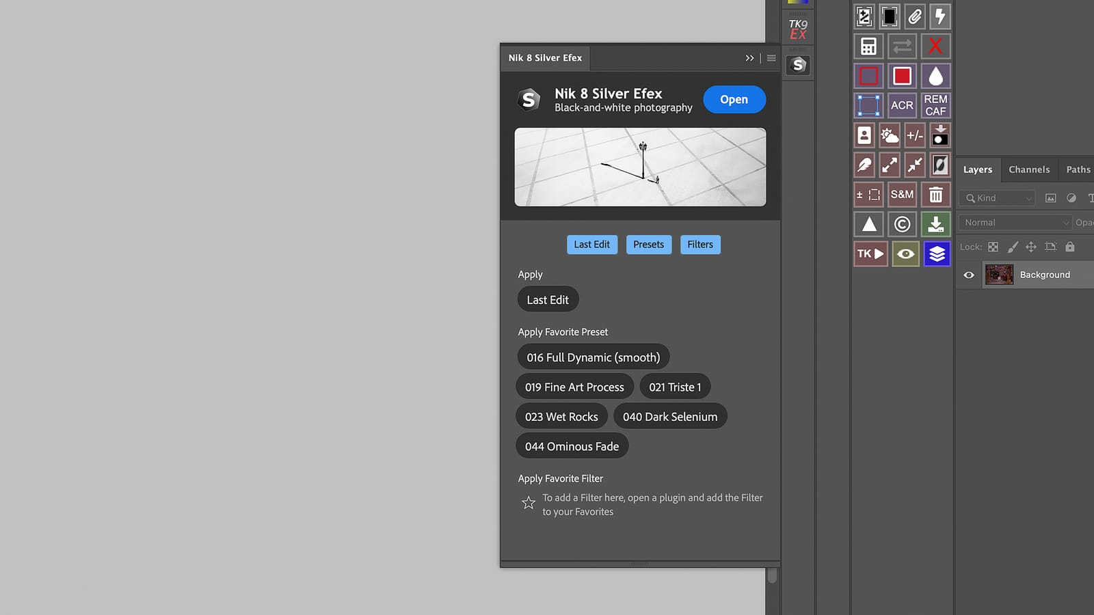The height and width of the screenshot is (615, 1094).
Task: Switch to the Channels tab
Action: 1028,169
